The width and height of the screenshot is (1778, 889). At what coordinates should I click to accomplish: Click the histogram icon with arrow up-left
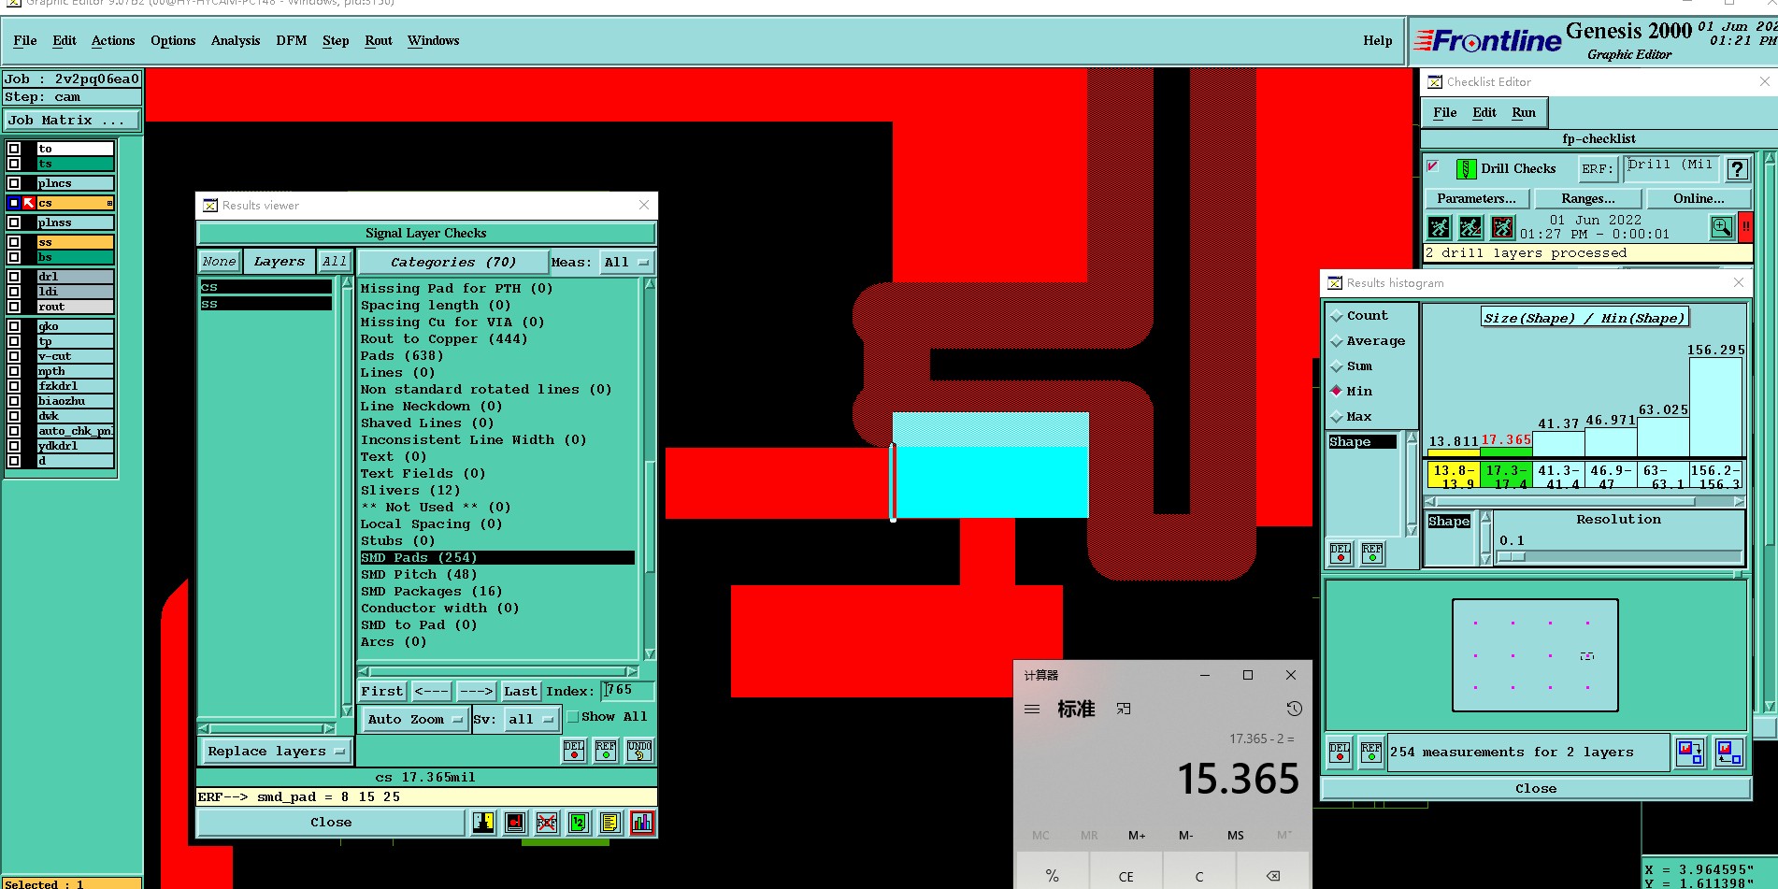[x=1729, y=753]
